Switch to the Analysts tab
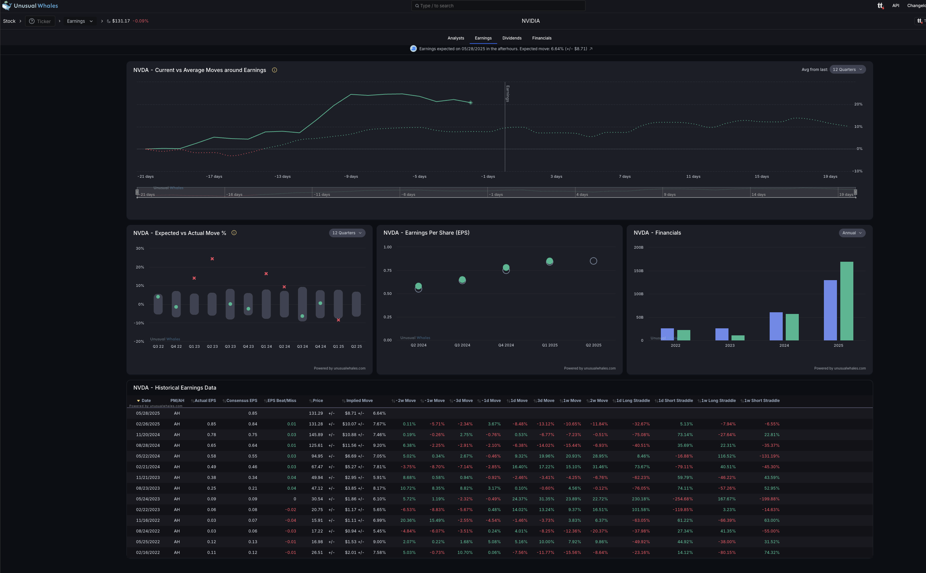 pos(456,38)
